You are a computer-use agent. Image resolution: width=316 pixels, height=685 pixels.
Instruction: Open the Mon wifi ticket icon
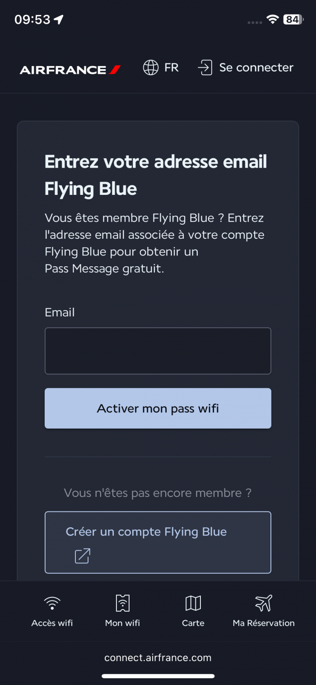[122, 603]
